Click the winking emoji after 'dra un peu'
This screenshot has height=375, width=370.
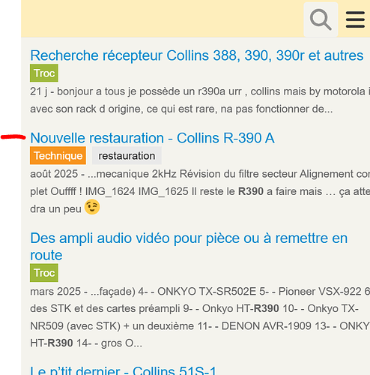point(92,207)
